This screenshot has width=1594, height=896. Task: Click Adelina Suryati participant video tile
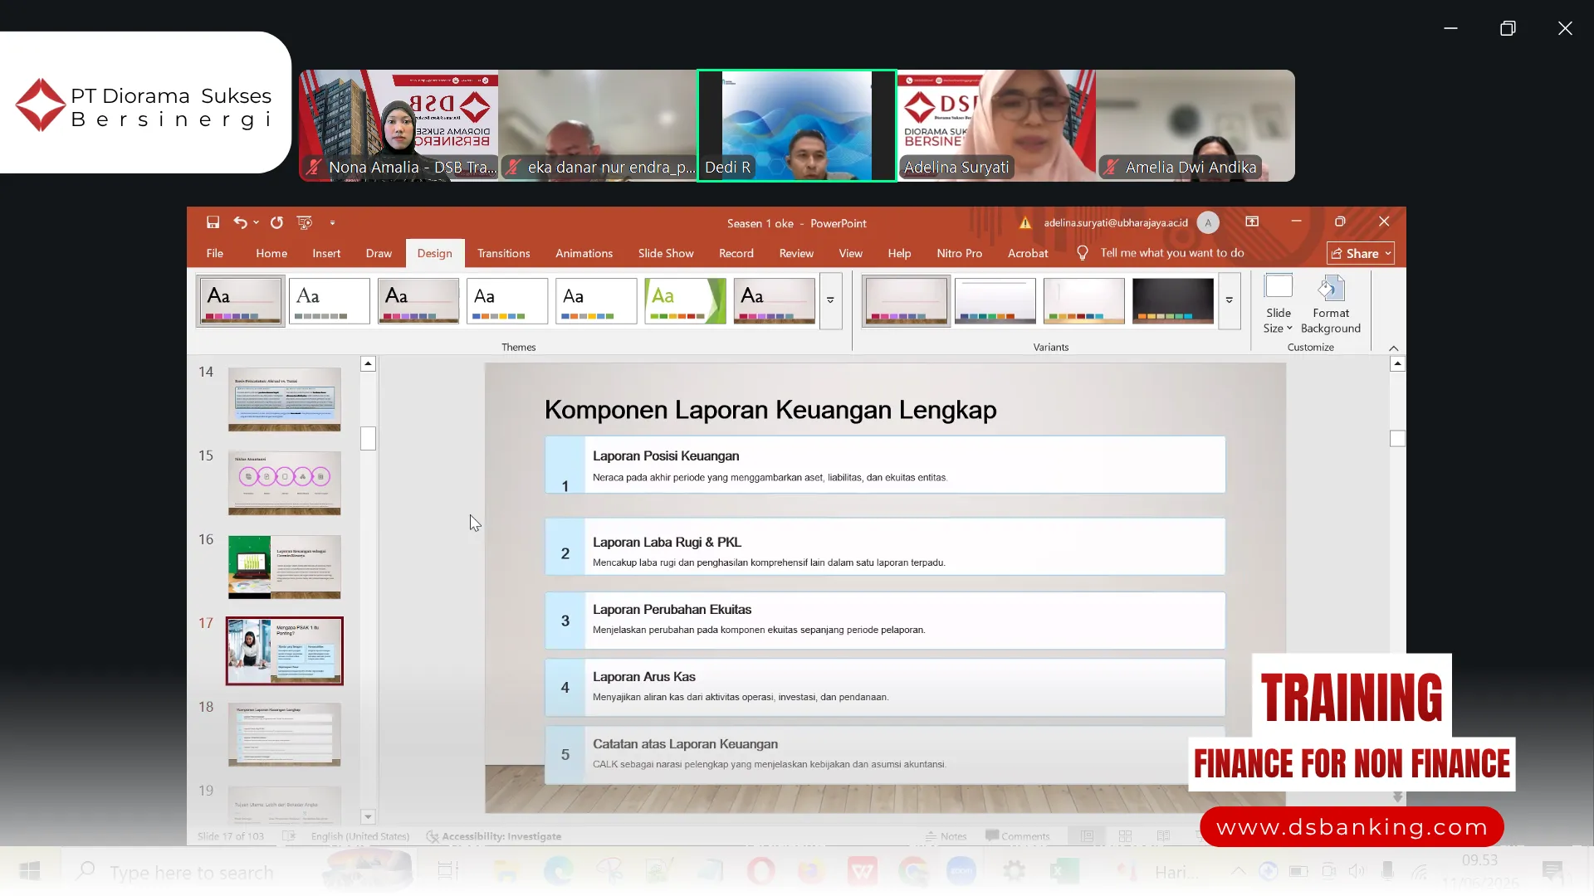pyautogui.click(x=996, y=125)
